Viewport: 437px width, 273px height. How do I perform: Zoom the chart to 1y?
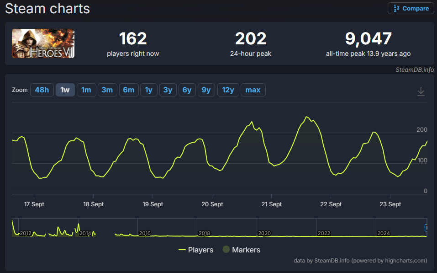click(x=149, y=90)
